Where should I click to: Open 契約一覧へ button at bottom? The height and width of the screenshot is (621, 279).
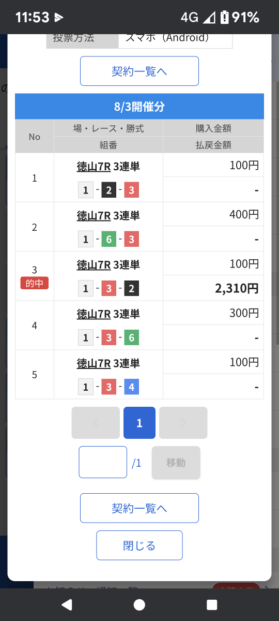coord(139,508)
